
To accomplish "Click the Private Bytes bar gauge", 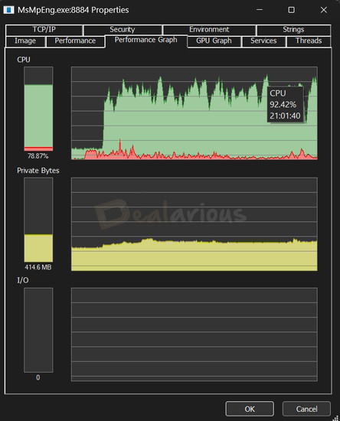I will tap(38, 220).
